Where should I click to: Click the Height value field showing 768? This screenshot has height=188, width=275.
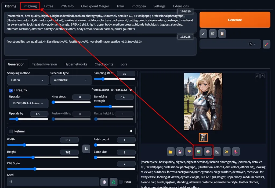click(69, 152)
